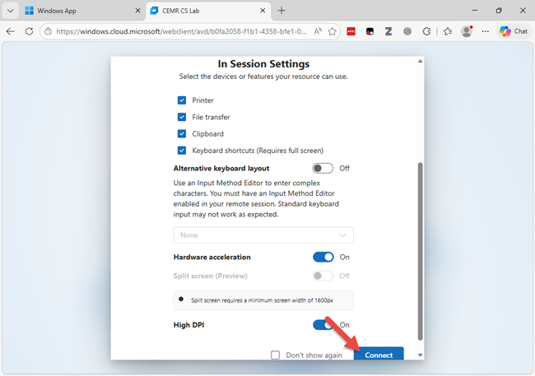View site info via the lock icon

48,31
